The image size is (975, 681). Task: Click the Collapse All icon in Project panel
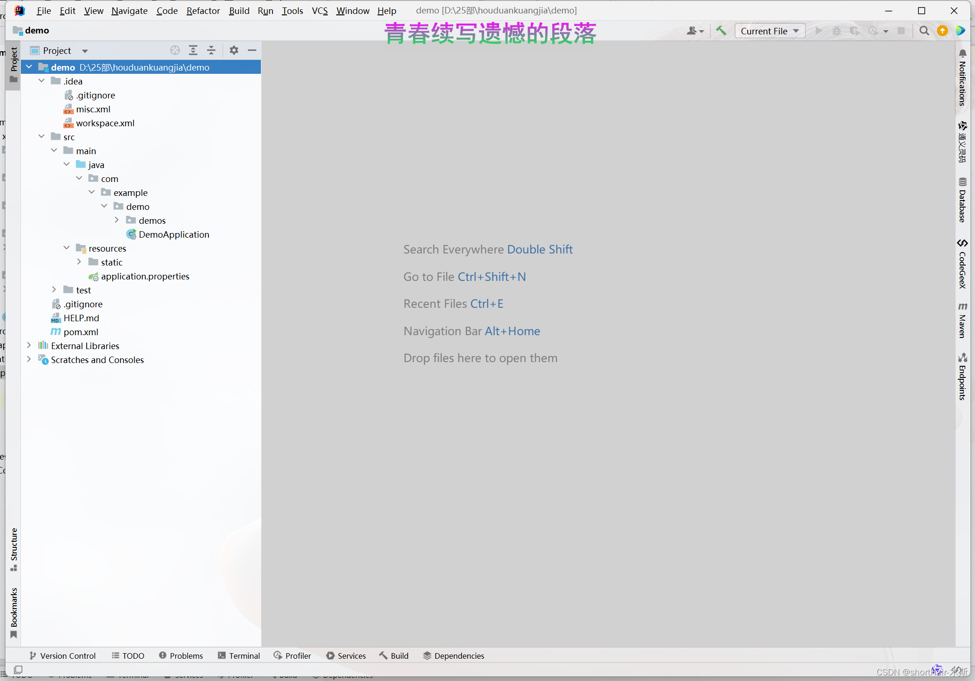[x=211, y=50]
